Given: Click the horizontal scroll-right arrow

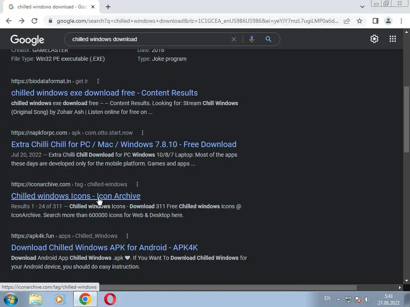Looking at the screenshot, I should coord(400,288).
